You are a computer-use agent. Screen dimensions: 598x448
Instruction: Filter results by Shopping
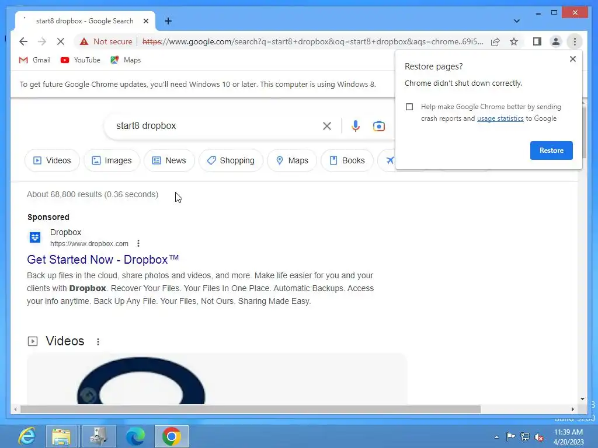tap(231, 160)
